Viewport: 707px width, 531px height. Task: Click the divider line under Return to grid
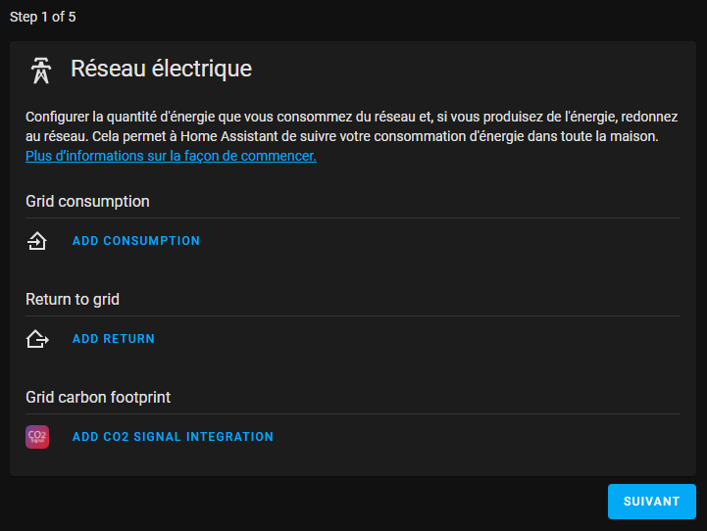[353, 316]
